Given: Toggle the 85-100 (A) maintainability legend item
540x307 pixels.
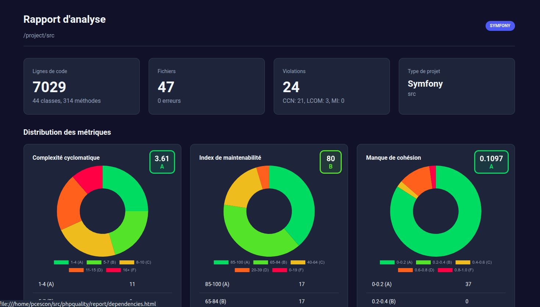Looking at the screenshot, I should pos(232,262).
